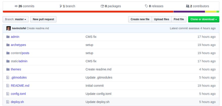Click the red segment of language bar

click(88, 12)
